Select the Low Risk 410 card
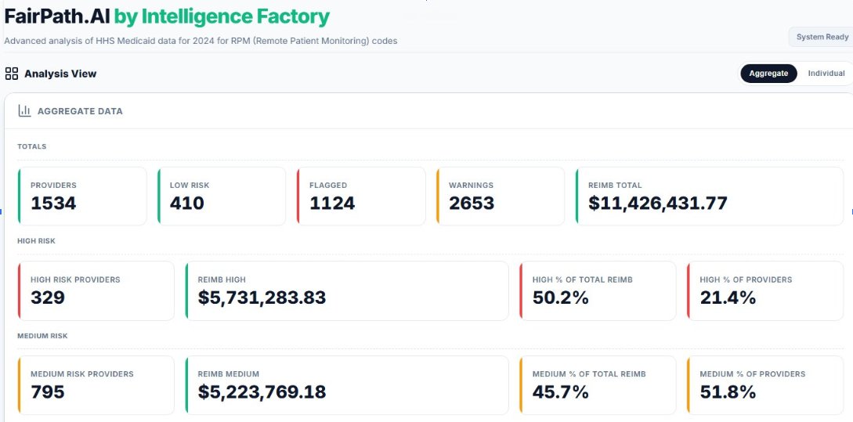This screenshot has height=422, width=853. (222, 196)
